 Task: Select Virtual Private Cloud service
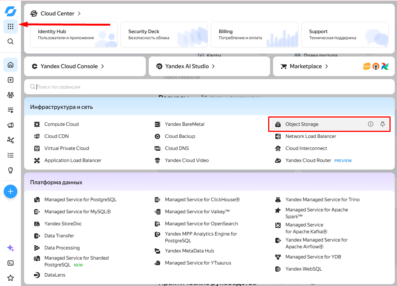pyautogui.click(x=67, y=148)
